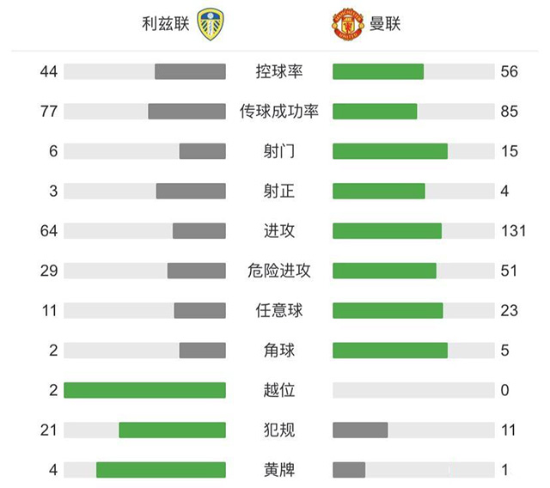Click the 危险进攻 dangerous attacks label
The height and width of the screenshot is (488, 550).
tap(279, 271)
